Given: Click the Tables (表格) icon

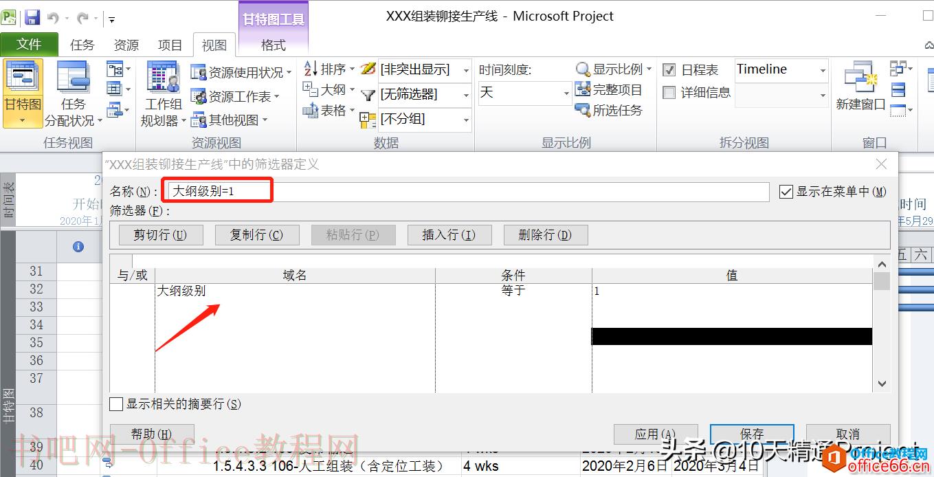Looking at the screenshot, I should pyautogui.click(x=311, y=110).
